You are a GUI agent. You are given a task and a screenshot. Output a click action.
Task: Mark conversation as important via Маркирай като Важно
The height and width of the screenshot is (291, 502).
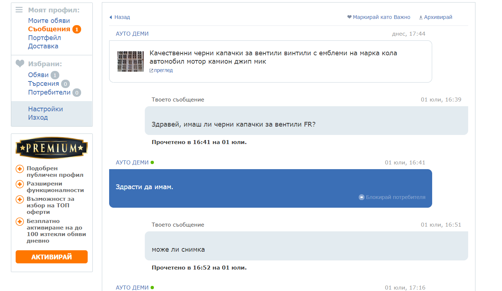tap(379, 17)
